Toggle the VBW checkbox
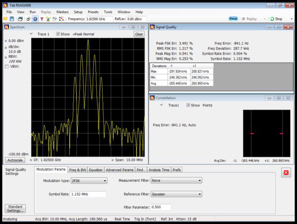The width and height of the screenshot is (297, 224). (6, 66)
